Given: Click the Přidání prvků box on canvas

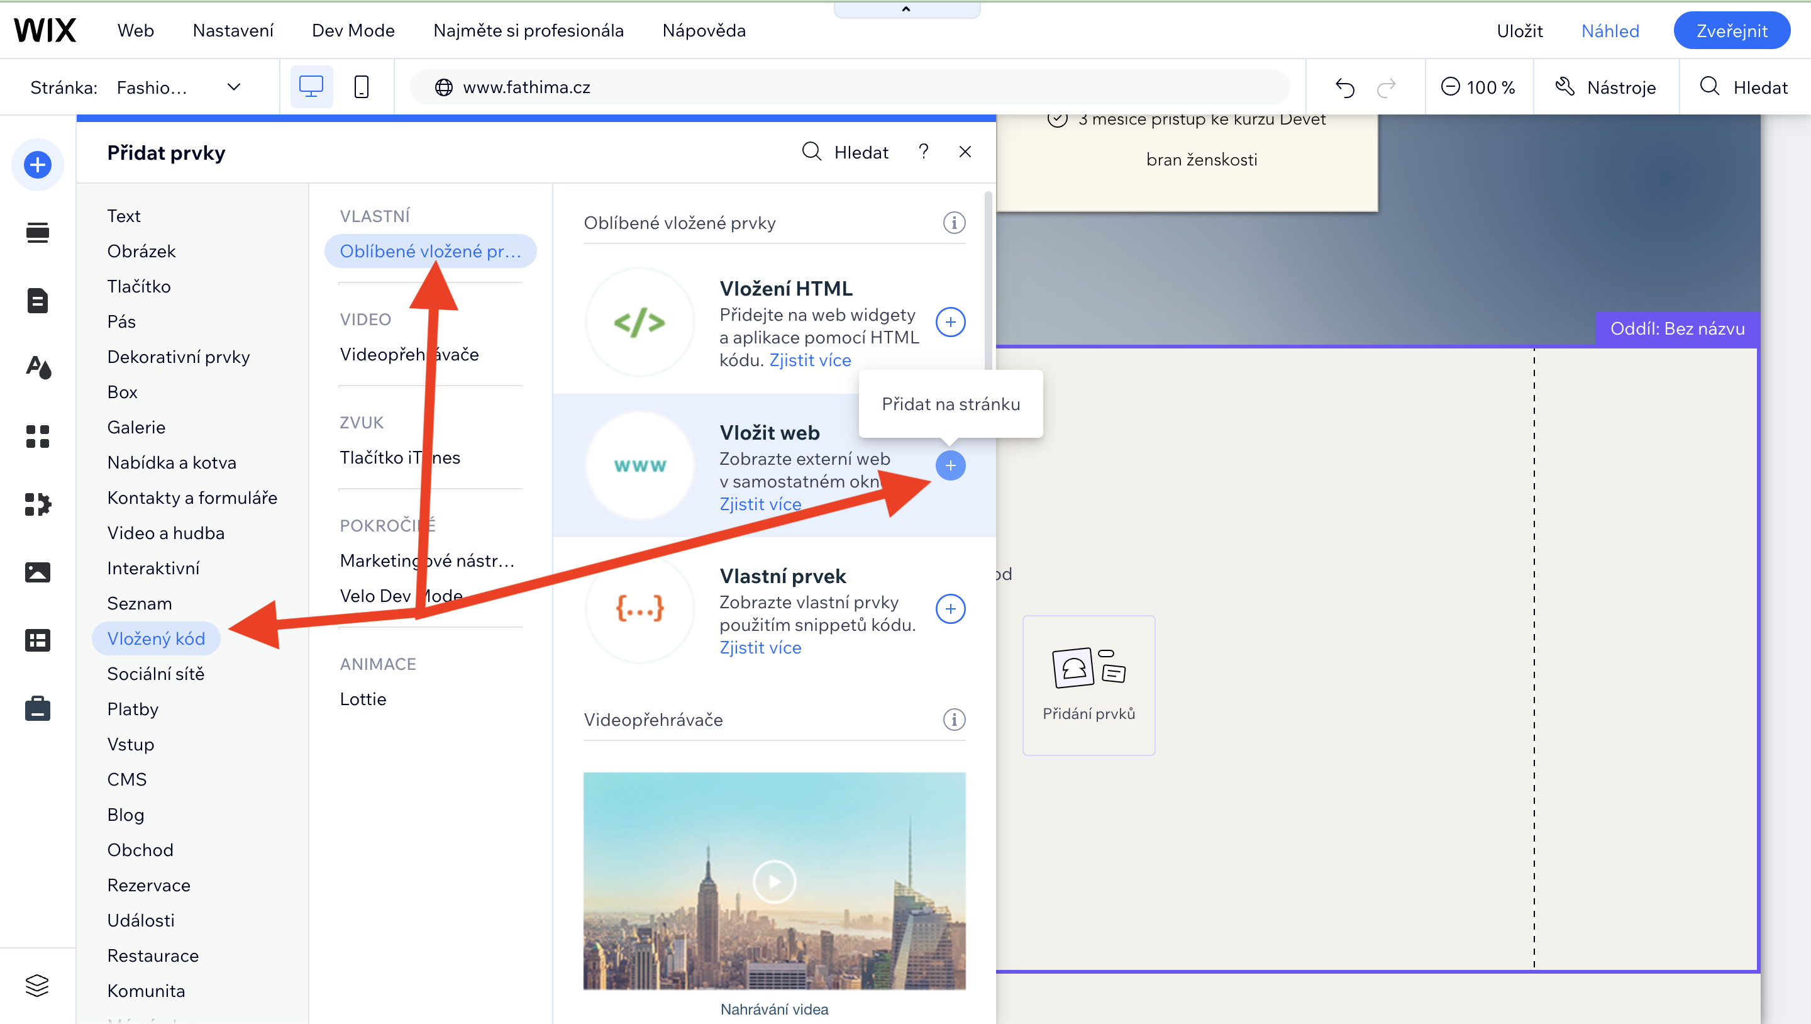Looking at the screenshot, I should [1088, 684].
